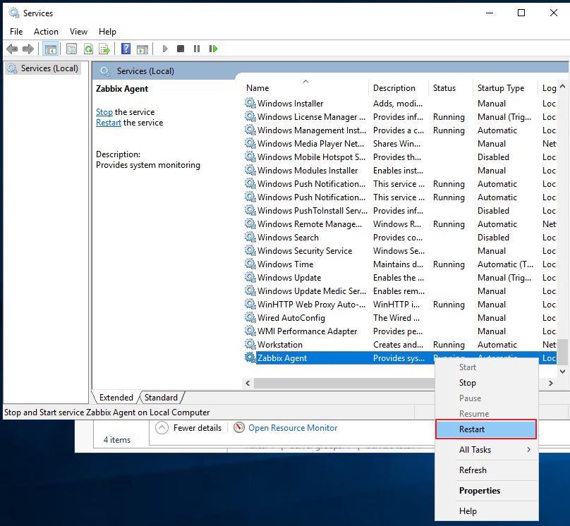
Task: Click the Restart Service toolbar icon
Action: coord(213,49)
